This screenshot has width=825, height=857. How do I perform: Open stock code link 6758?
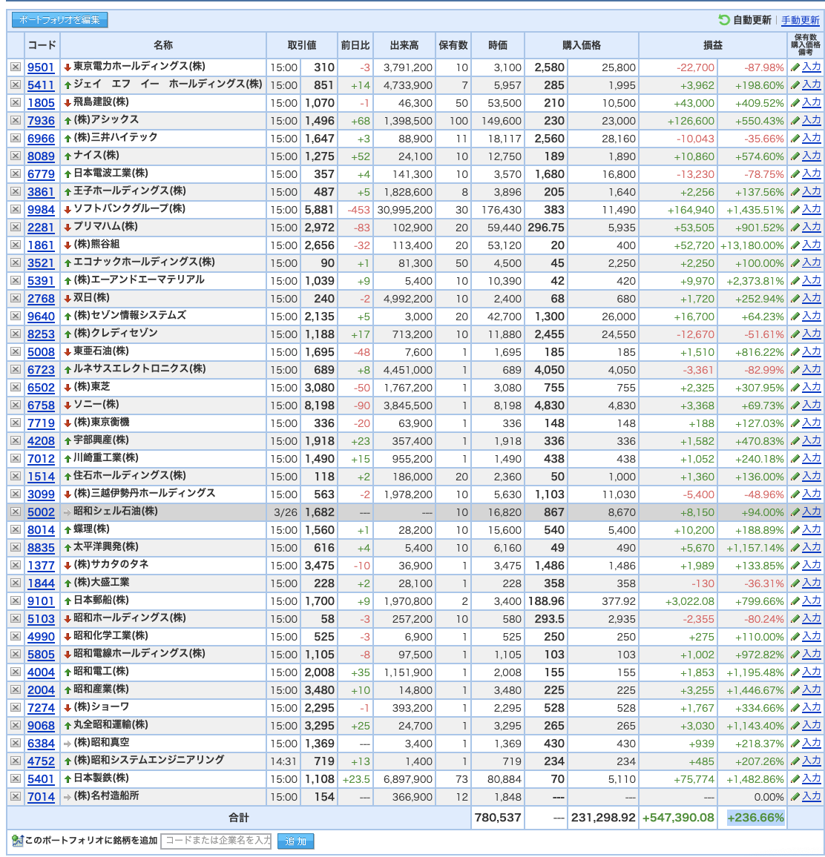click(41, 406)
